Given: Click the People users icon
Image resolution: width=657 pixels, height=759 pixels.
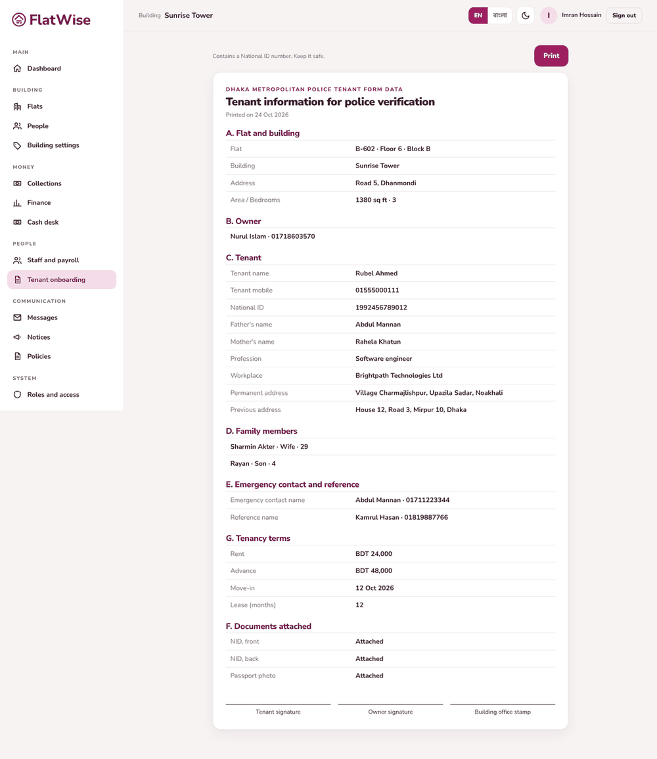Looking at the screenshot, I should 18,126.
